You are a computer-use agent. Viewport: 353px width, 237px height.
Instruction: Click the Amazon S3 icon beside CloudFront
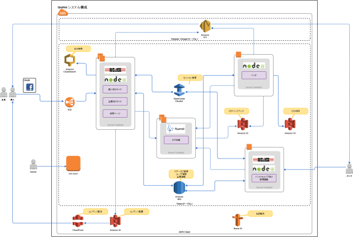115,221
